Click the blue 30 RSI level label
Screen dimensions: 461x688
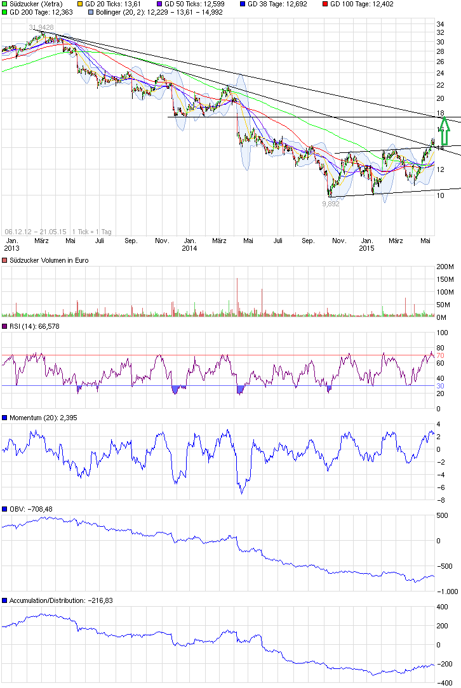coord(441,386)
